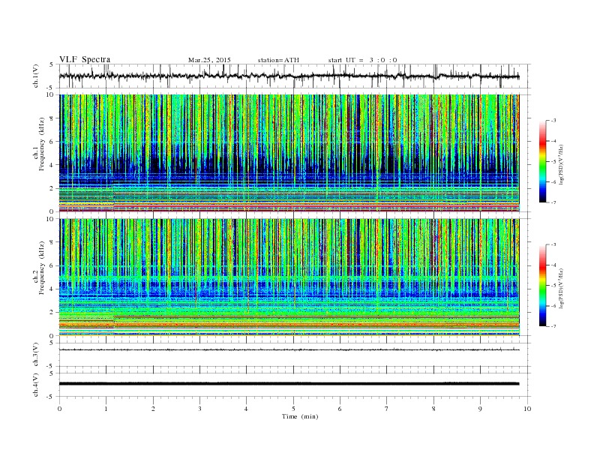Viewport: 594px width, 459px height.
Task: Click the "VLF Spectra" plot title
Action: point(85,59)
